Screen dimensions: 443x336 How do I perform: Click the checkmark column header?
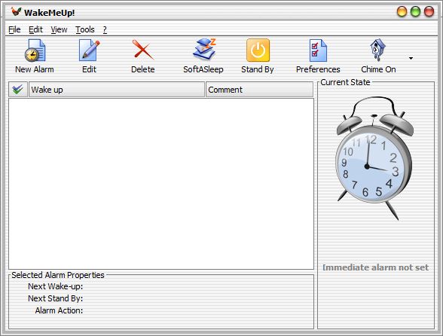[18, 90]
